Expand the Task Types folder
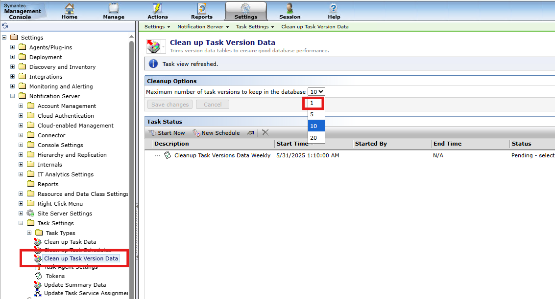 point(29,233)
